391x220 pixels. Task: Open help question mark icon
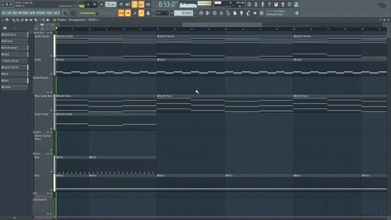tap(269, 4)
